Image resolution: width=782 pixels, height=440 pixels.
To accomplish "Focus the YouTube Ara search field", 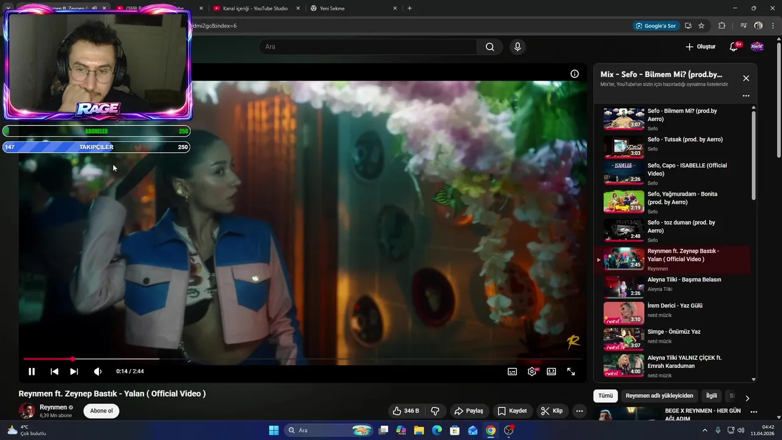I will [x=368, y=47].
